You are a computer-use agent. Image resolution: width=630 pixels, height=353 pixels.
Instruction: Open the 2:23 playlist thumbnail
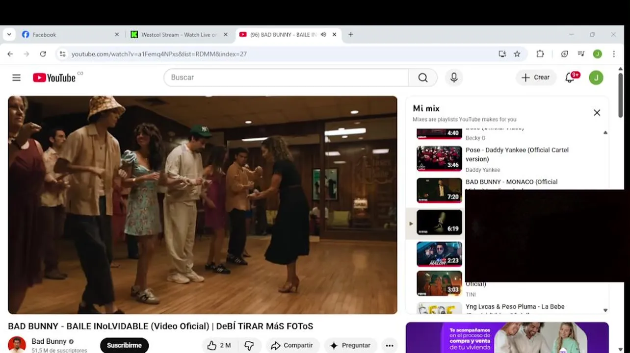click(x=439, y=254)
